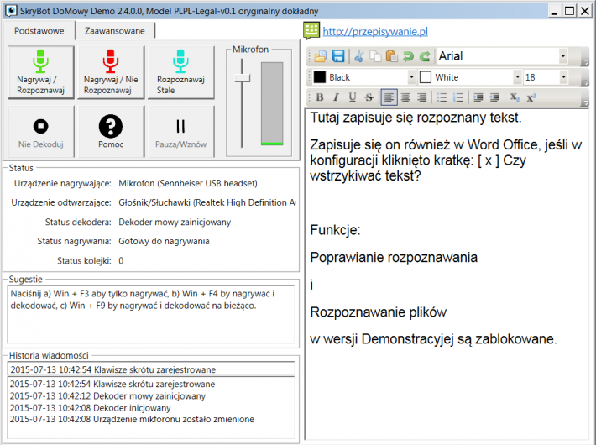The width and height of the screenshot is (596, 445).
Task: Click 'Poprawianie rozpoznawania' line in editor
Action: pos(394,258)
